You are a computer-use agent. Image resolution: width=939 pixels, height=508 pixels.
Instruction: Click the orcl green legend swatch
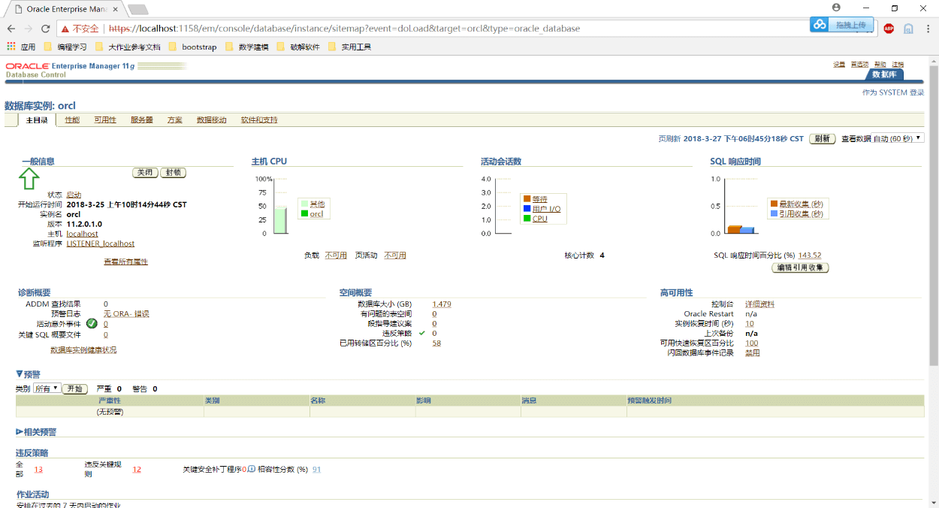pos(304,214)
